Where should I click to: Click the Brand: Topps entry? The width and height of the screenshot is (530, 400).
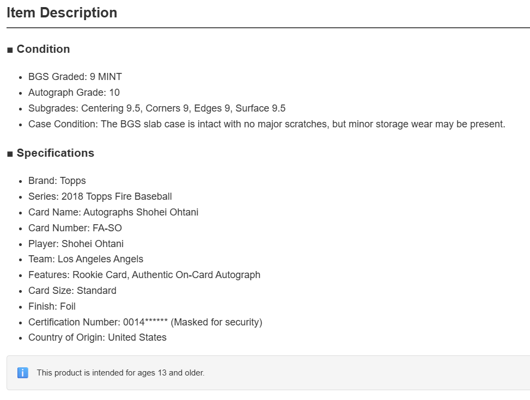(57, 181)
